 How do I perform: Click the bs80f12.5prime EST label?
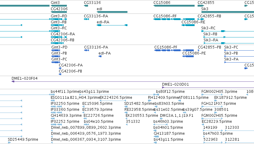(170, 92)
